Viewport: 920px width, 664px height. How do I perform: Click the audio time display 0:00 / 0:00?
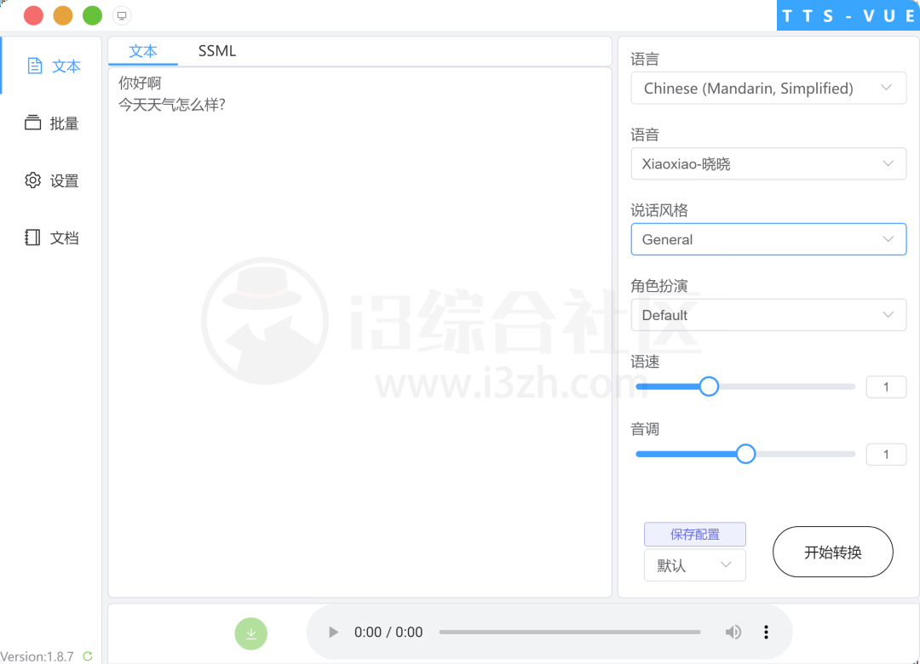[388, 633]
